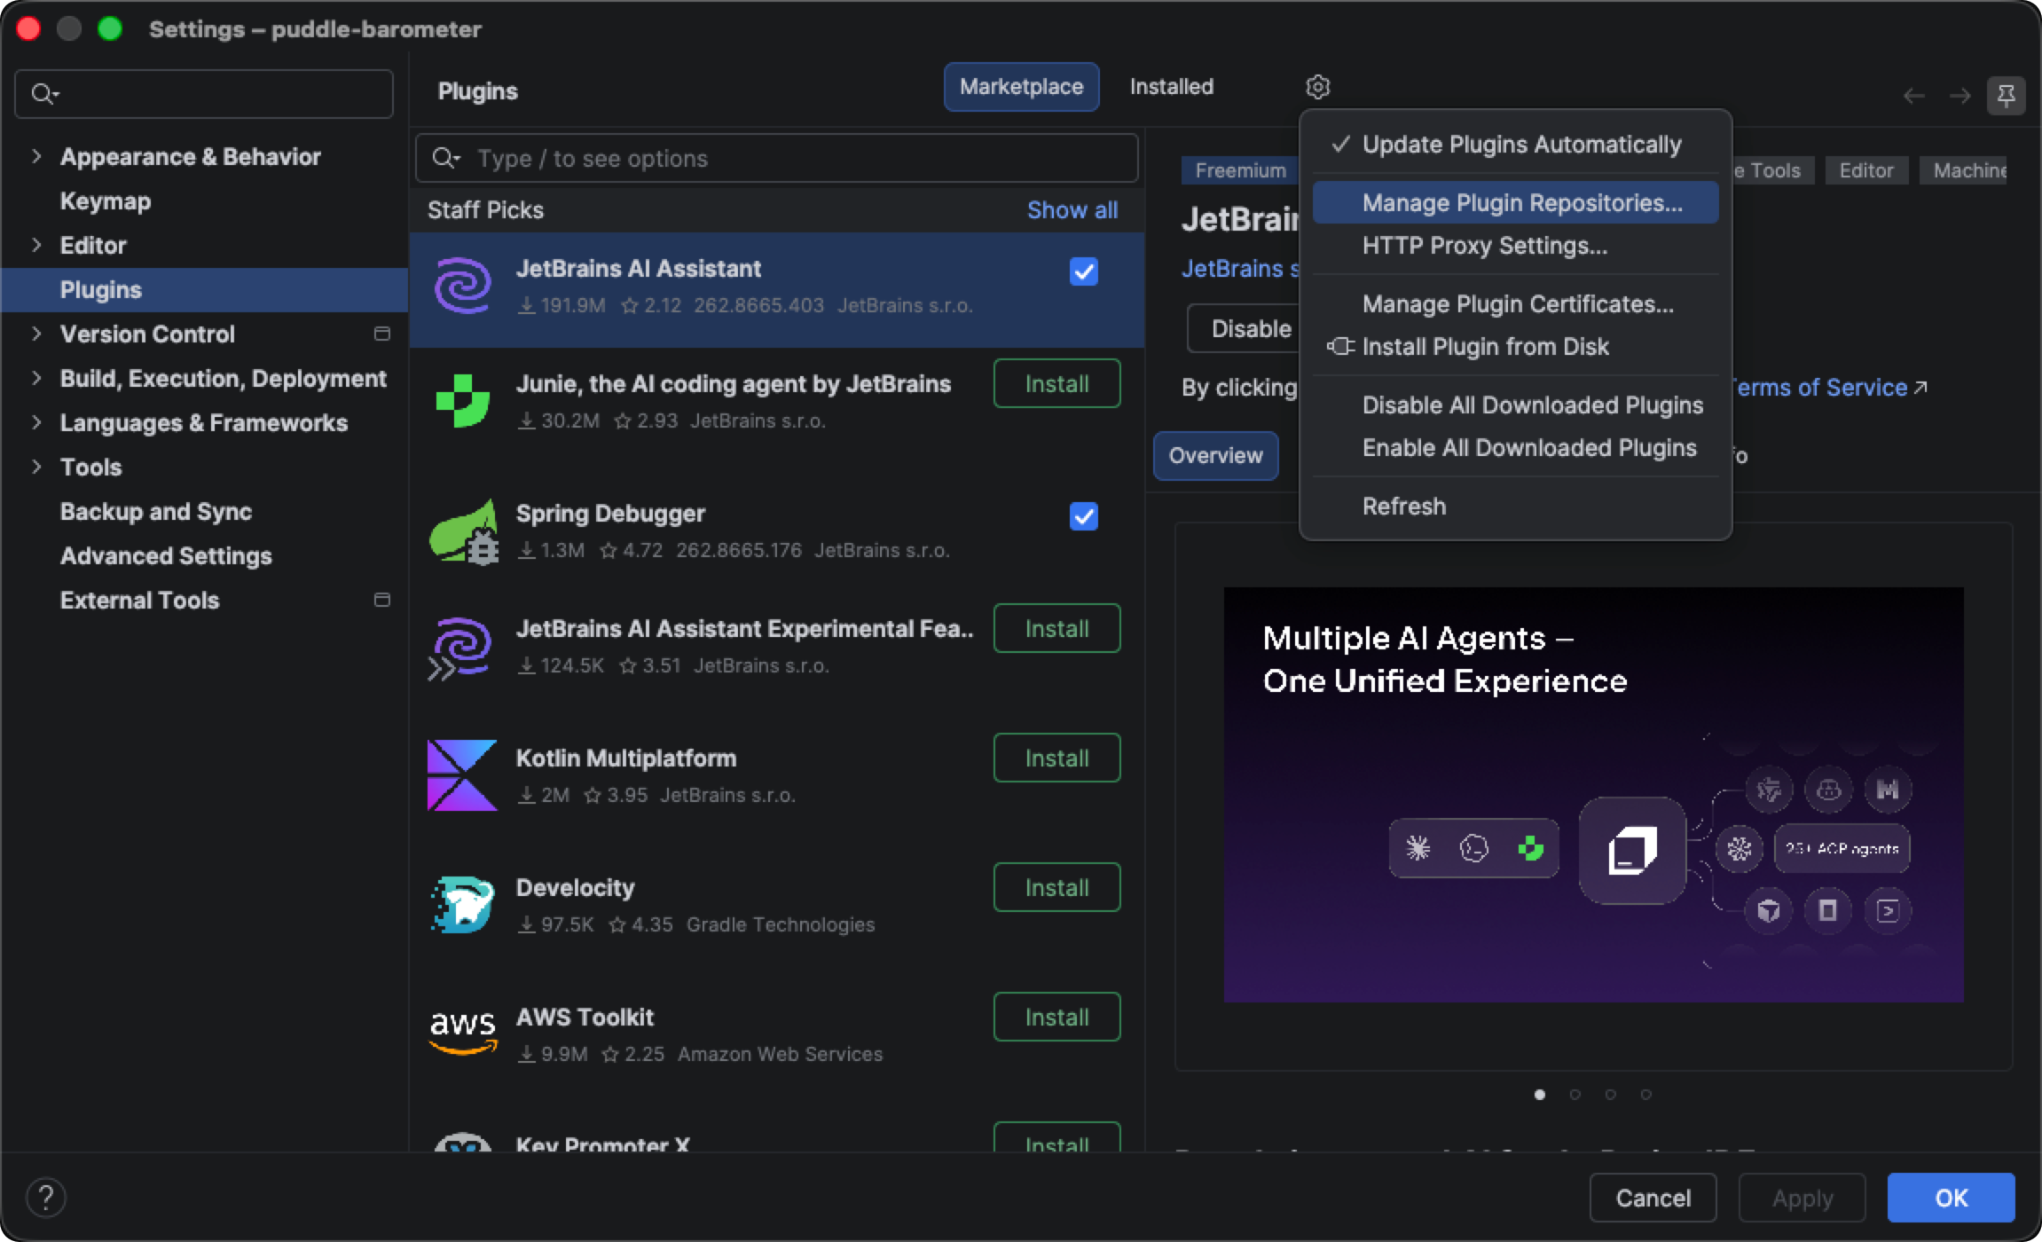
Task: Open Advanced Settings page
Action: 204,556
